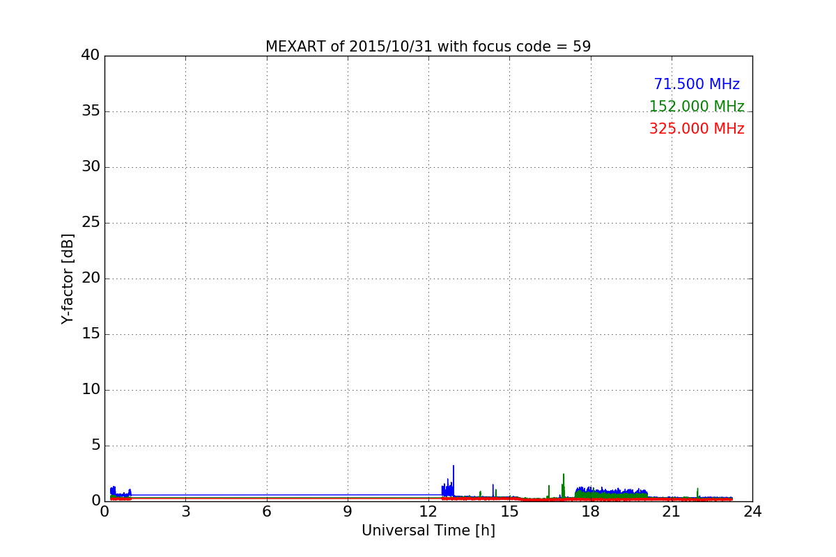Image resolution: width=836 pixels, height=557 pixels.
Task: Select the 152.000 MHz legend label
Action: point(697,107)
